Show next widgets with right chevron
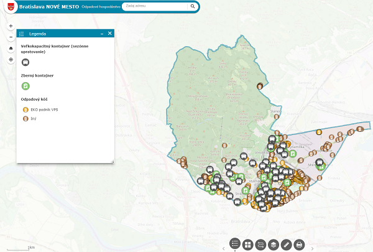Viewport: 373px width, 252px height. [312, 248]
